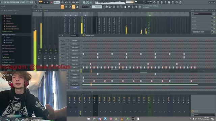216x121 pixels.
Task: Toggle the highlighted link controllers icon
Action: 74,7
